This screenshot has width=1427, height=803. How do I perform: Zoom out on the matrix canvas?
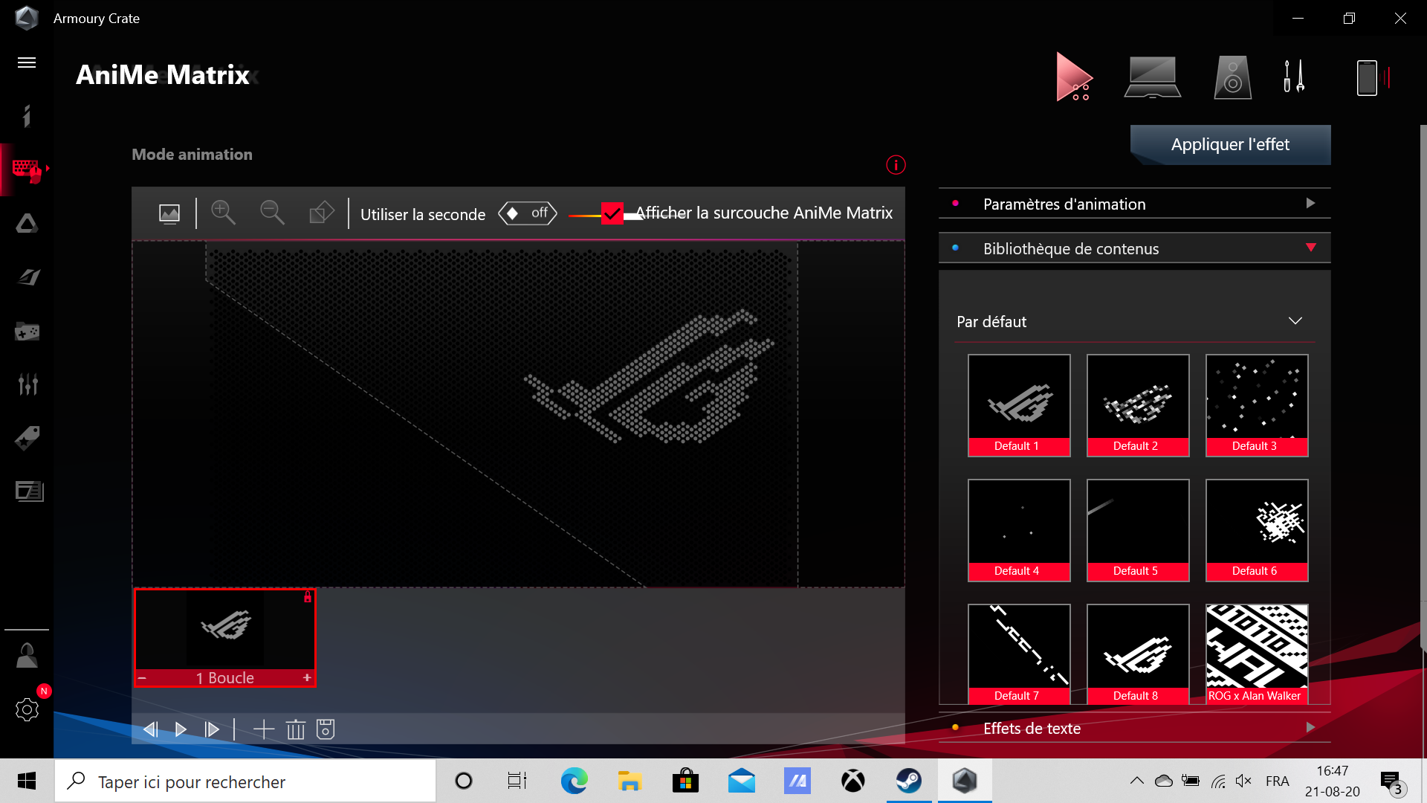pos(272,213)
